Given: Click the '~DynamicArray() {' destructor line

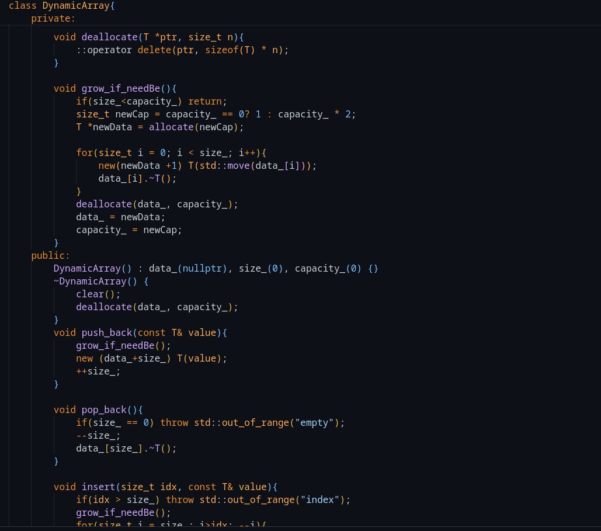Looking at the screenshot, I should (101, 282).
